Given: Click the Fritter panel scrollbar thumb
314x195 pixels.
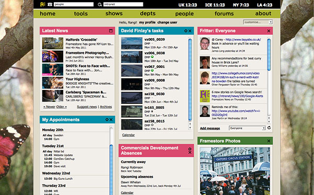Looking at the screenshot, I should click(x=269, y=54).
